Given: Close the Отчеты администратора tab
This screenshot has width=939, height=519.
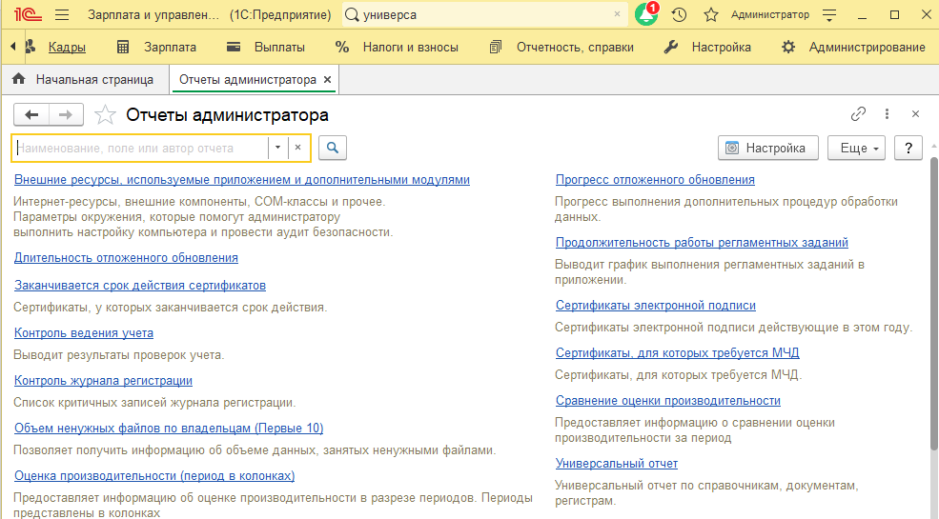Looking at the screenshot, I should pos(328,80).
